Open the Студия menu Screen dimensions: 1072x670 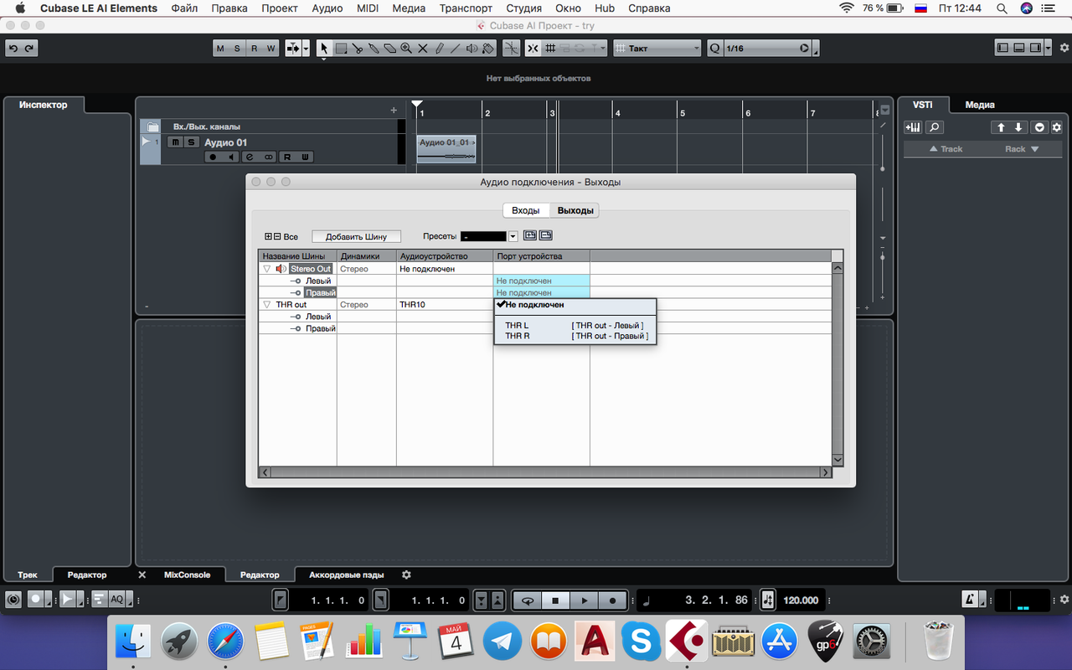coord(523,8)
